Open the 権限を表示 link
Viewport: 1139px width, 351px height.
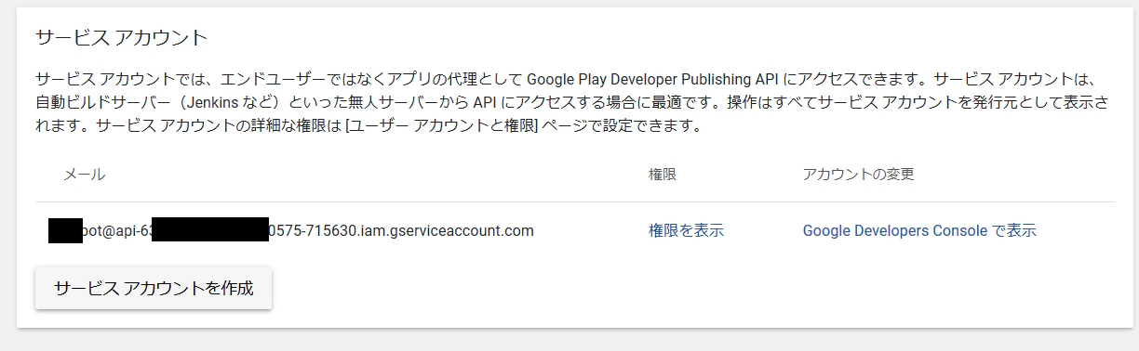(686, 230)
